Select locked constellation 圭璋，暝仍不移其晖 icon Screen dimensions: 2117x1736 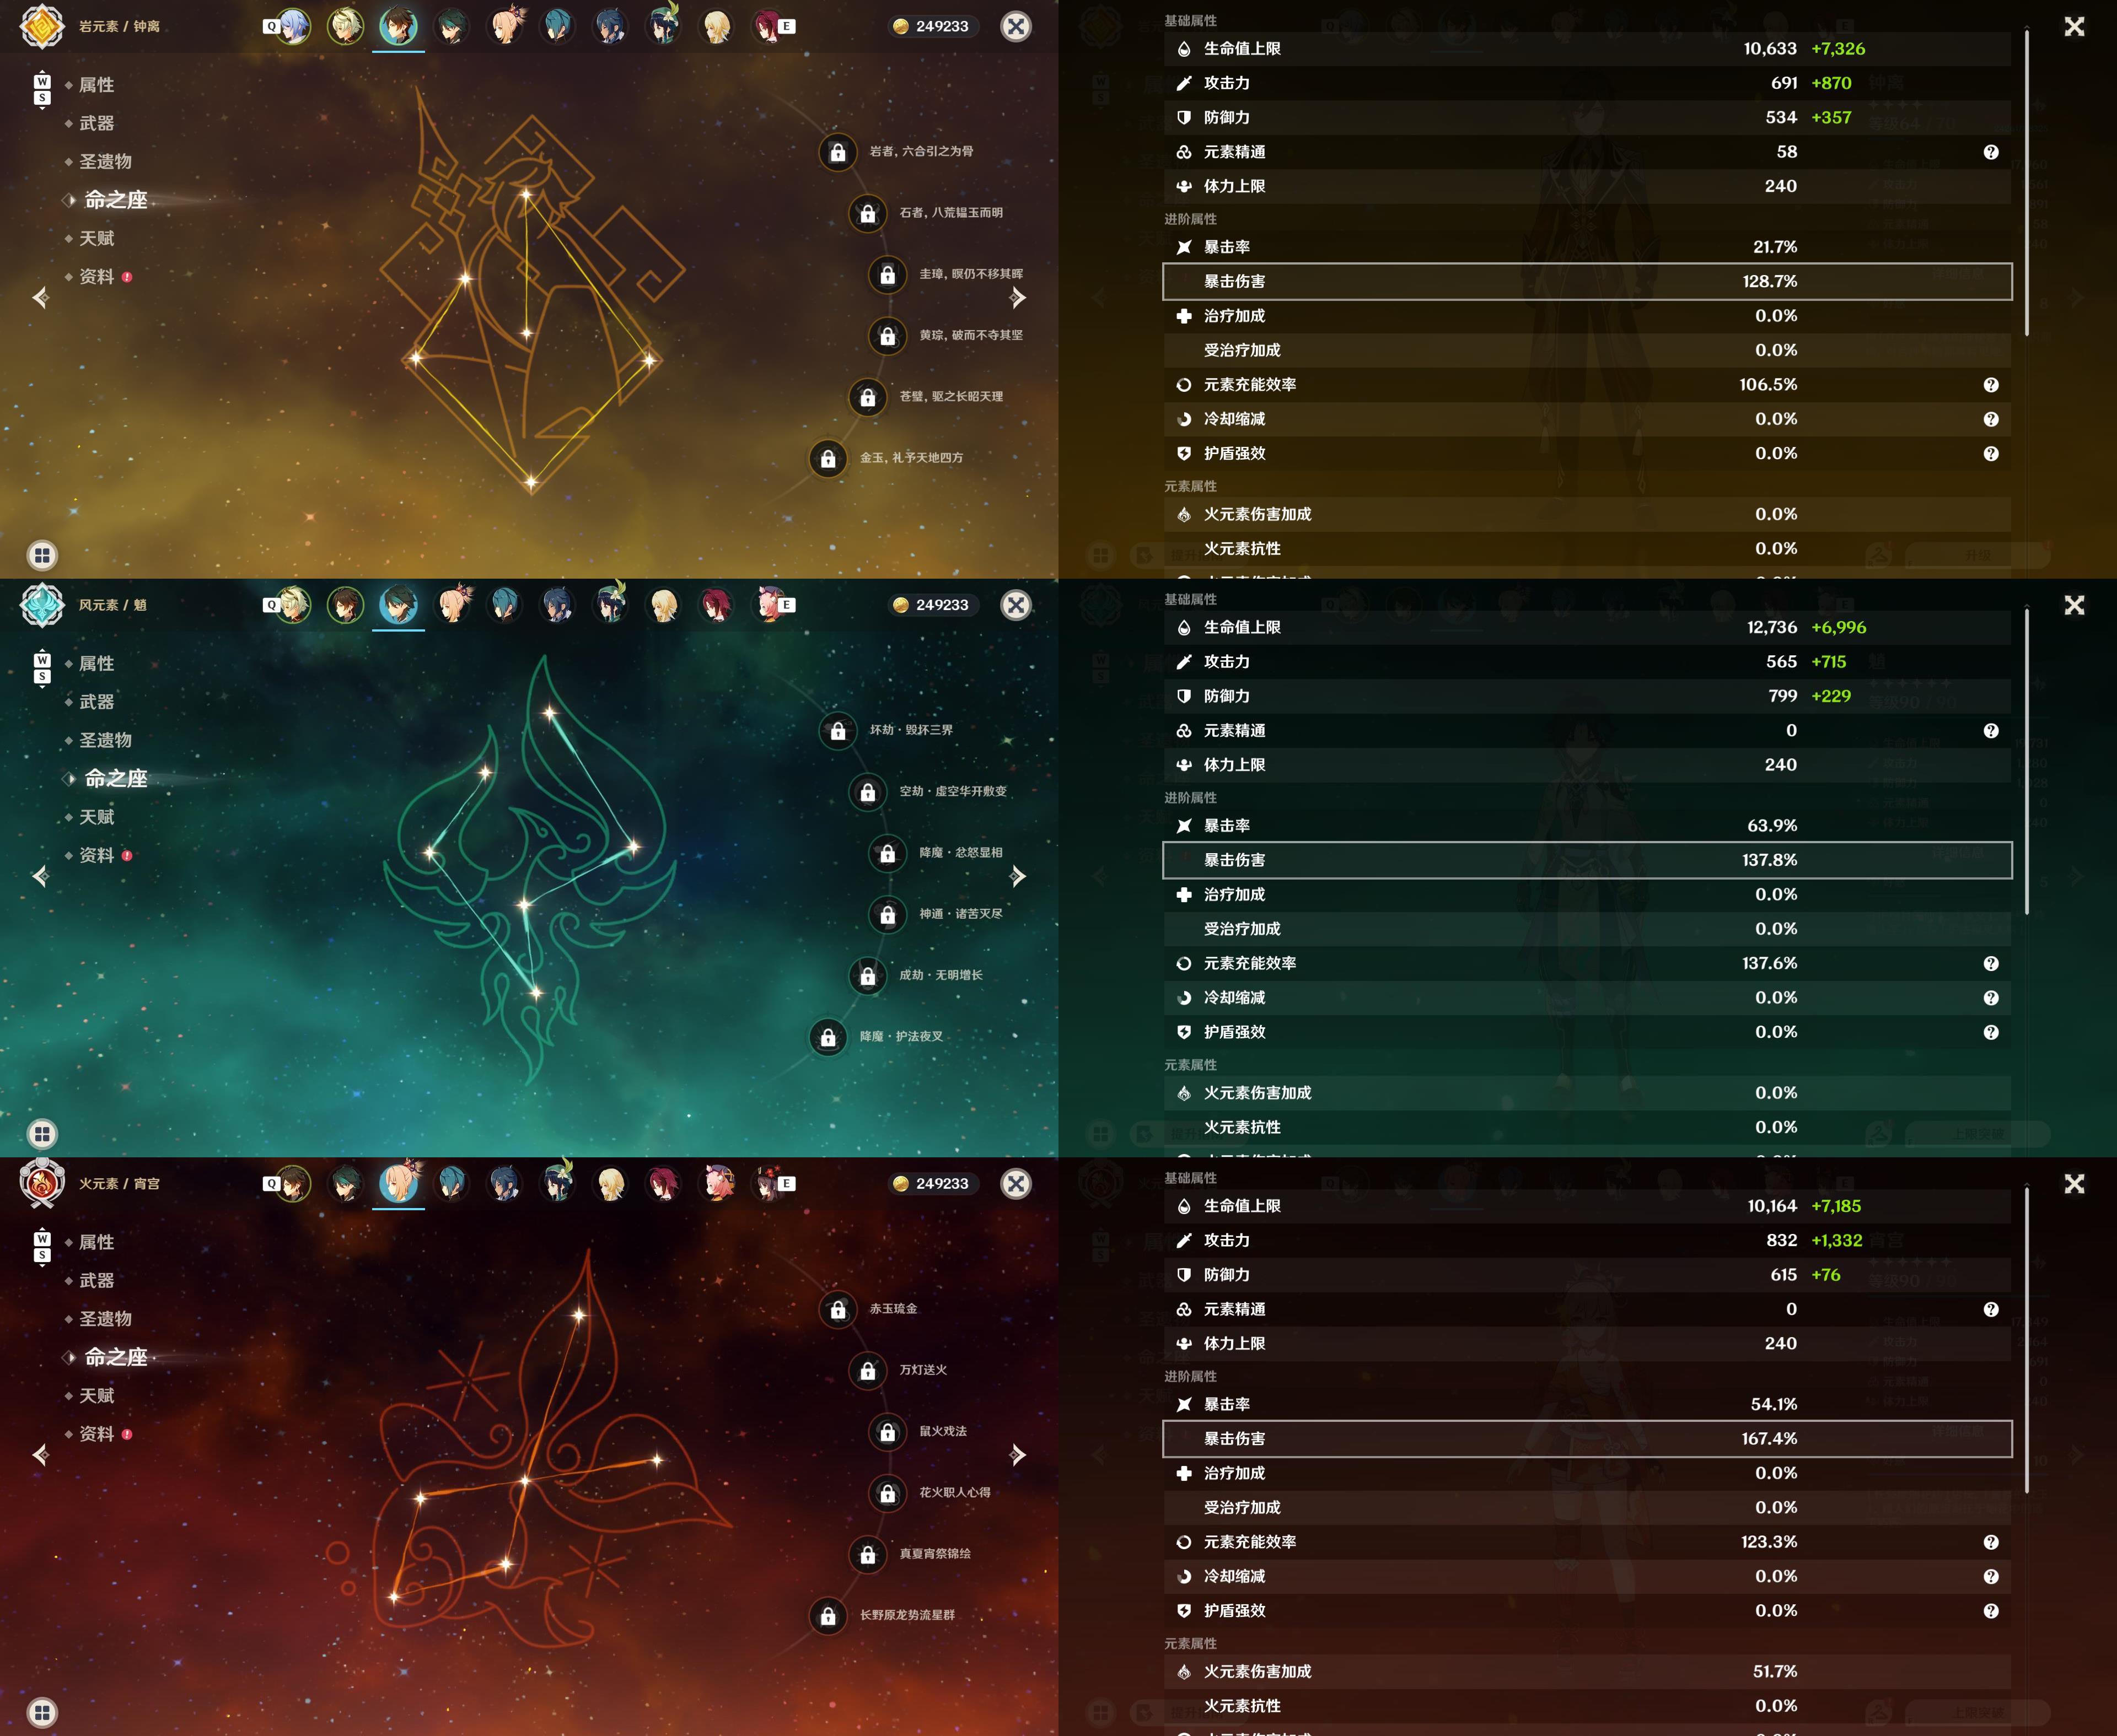888,274
